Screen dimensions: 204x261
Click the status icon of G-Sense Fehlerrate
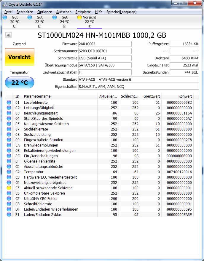click(x=9, y=161)
